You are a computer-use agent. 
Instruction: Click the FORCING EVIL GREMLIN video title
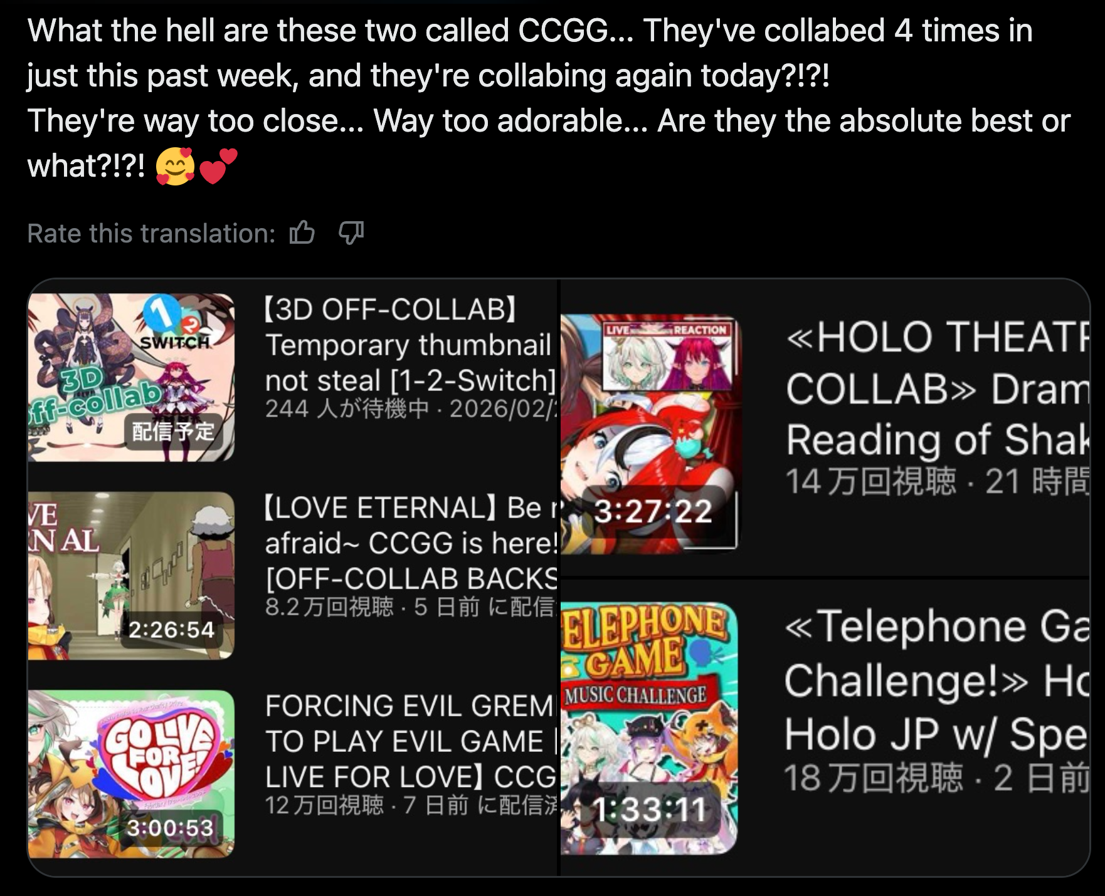point(411,741)
